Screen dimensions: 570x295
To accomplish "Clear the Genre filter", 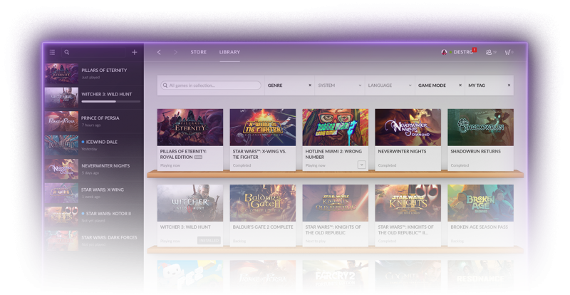I will pos(310,86).
